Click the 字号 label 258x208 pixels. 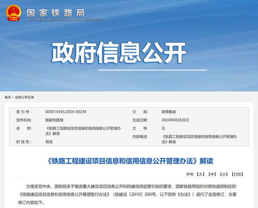190,174
